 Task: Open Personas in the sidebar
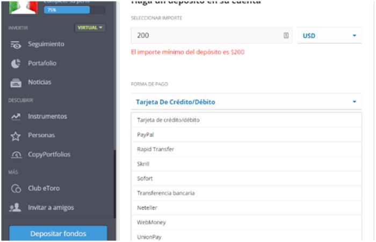click(41, 135)
